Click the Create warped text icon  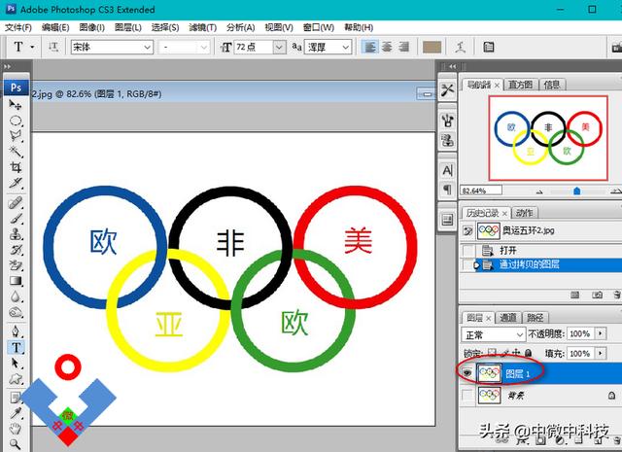tap(460, 48)
